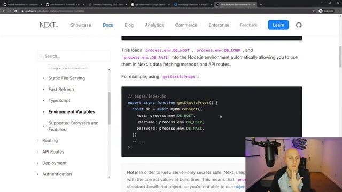Expand the API Routes section chevron
Screen dimensions: 342x192
38,151
